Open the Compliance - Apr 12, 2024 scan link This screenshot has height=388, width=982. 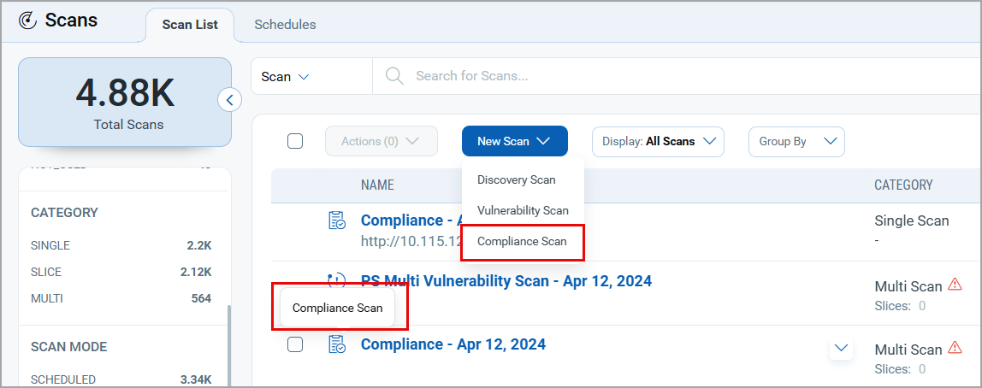pyautogui.click(x=453, y=344)
